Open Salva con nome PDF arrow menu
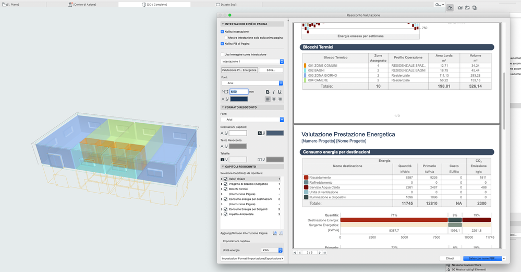 pyautogui.click(x=504, y=258)
